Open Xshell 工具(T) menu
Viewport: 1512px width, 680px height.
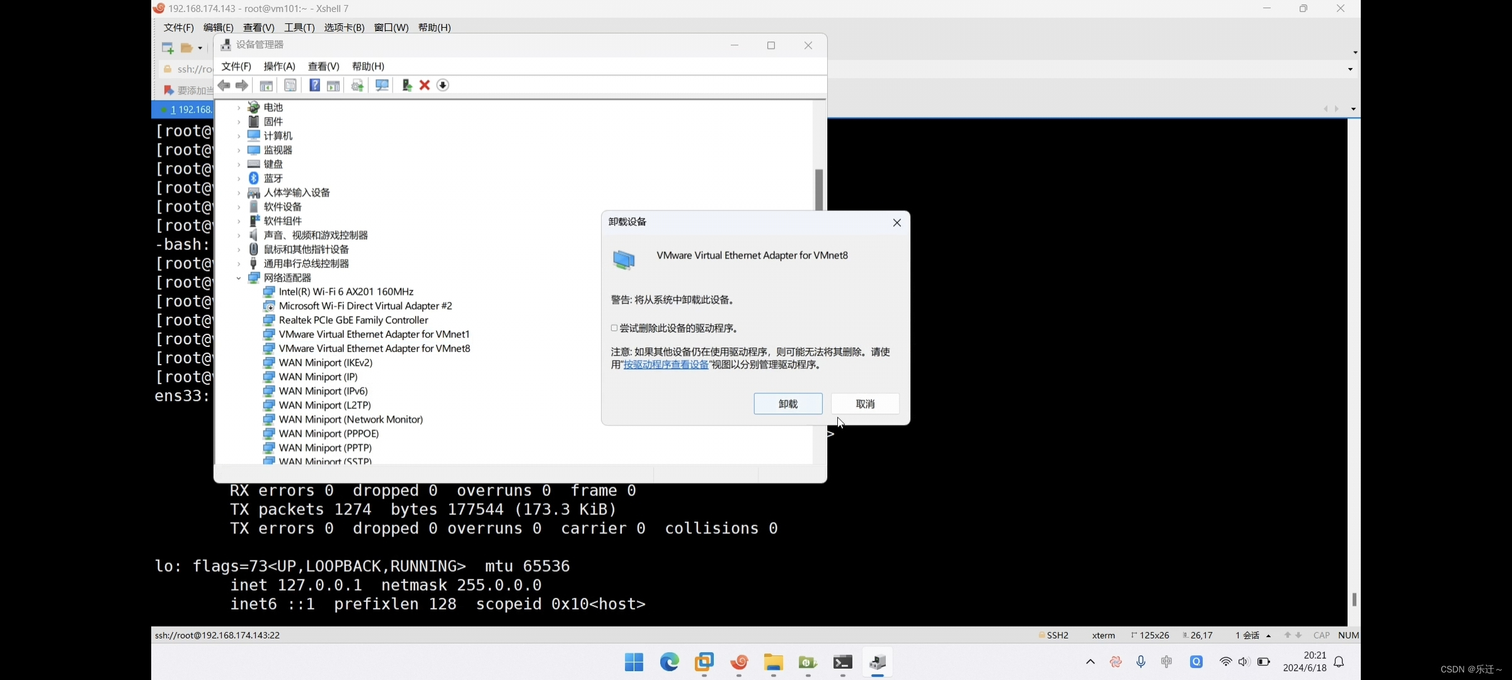[299, 28]
